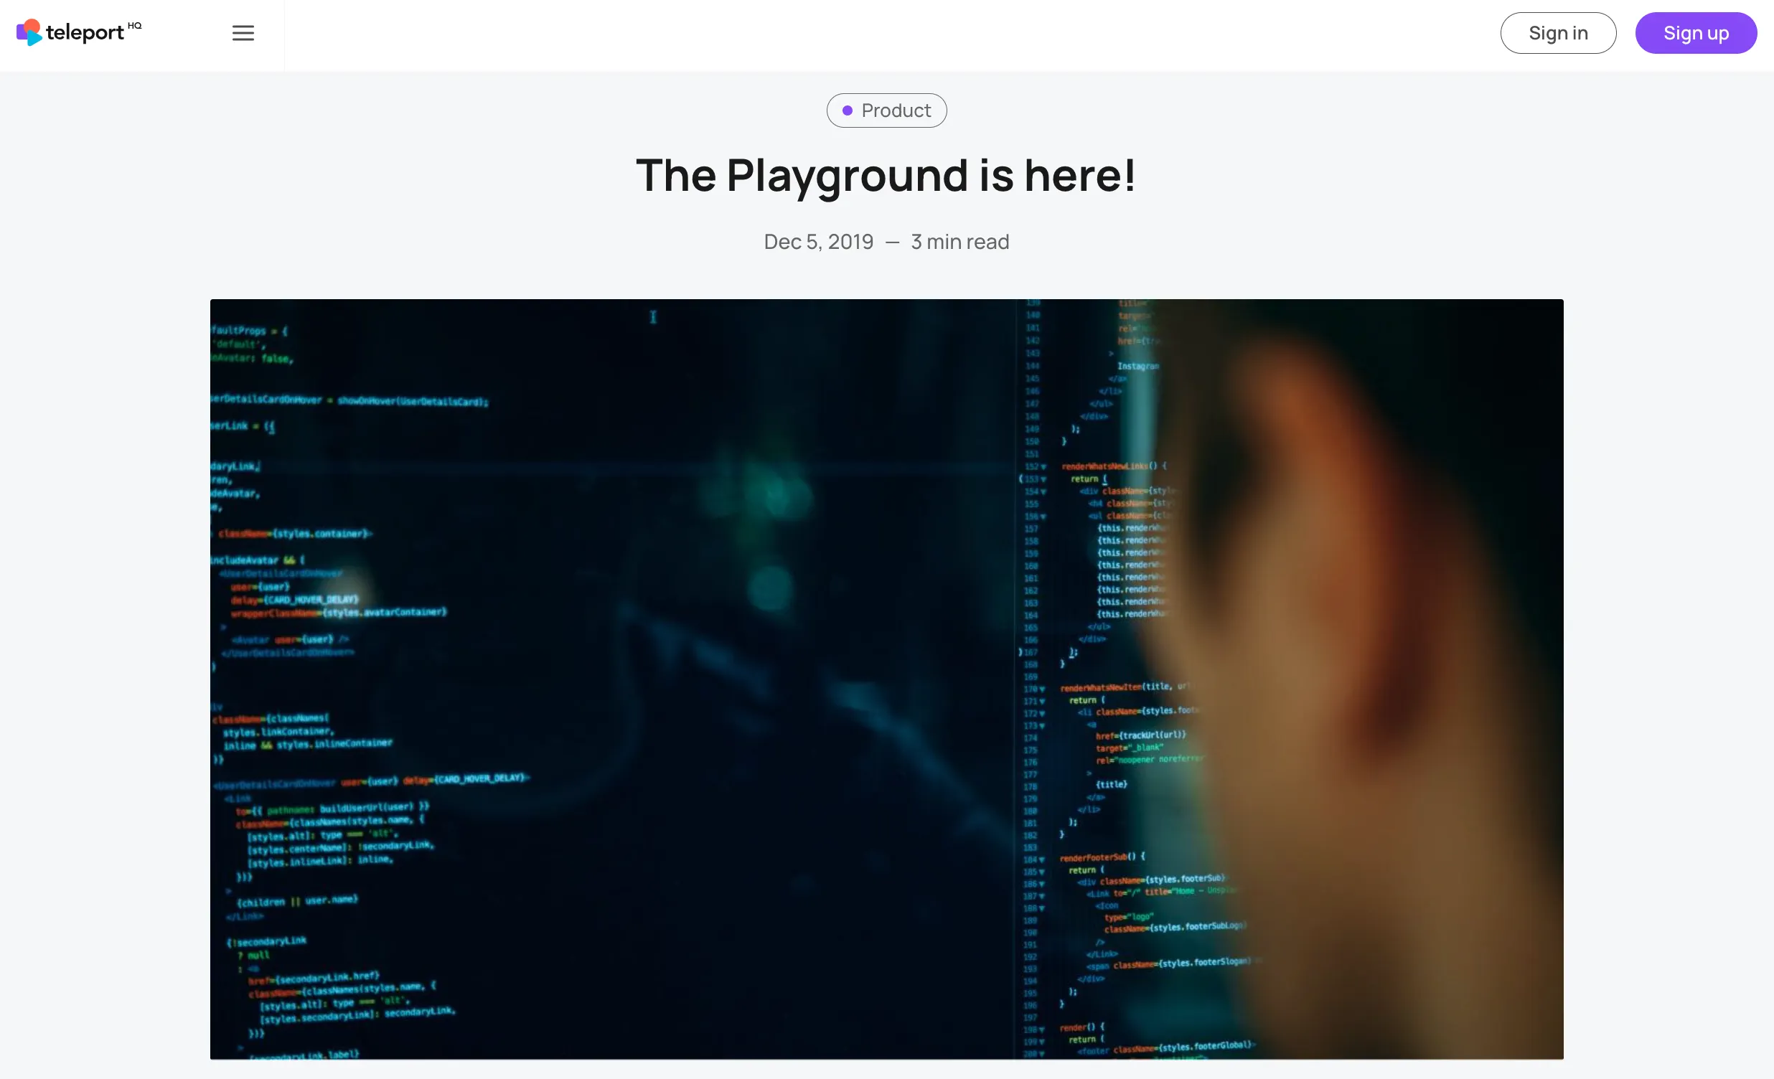Click the Dec 5, 2019 date
Screen dimensions: 1774x1079
click(818, 242)
